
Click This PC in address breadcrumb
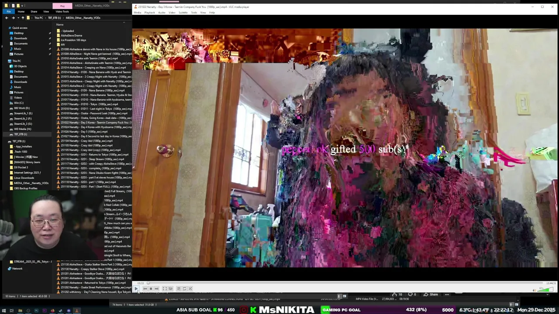coord(38,18)
